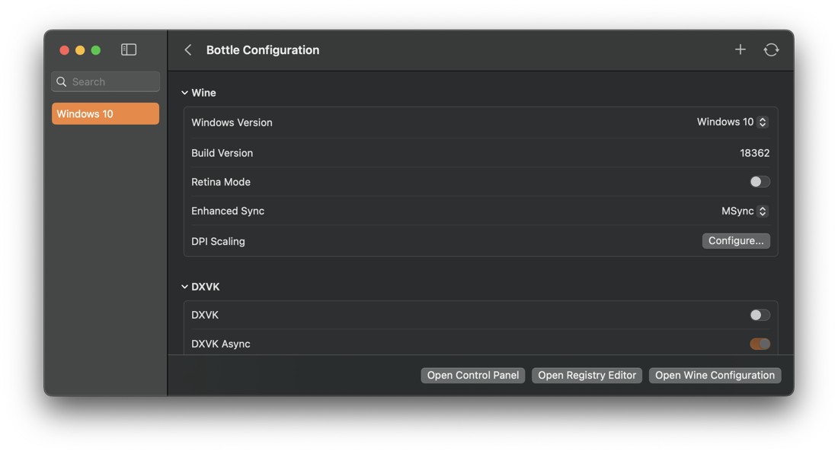Click Configure... for DPI Scaling
This screenshot has width=838, height=454.
pyautogui.click(x=736, y=240)
